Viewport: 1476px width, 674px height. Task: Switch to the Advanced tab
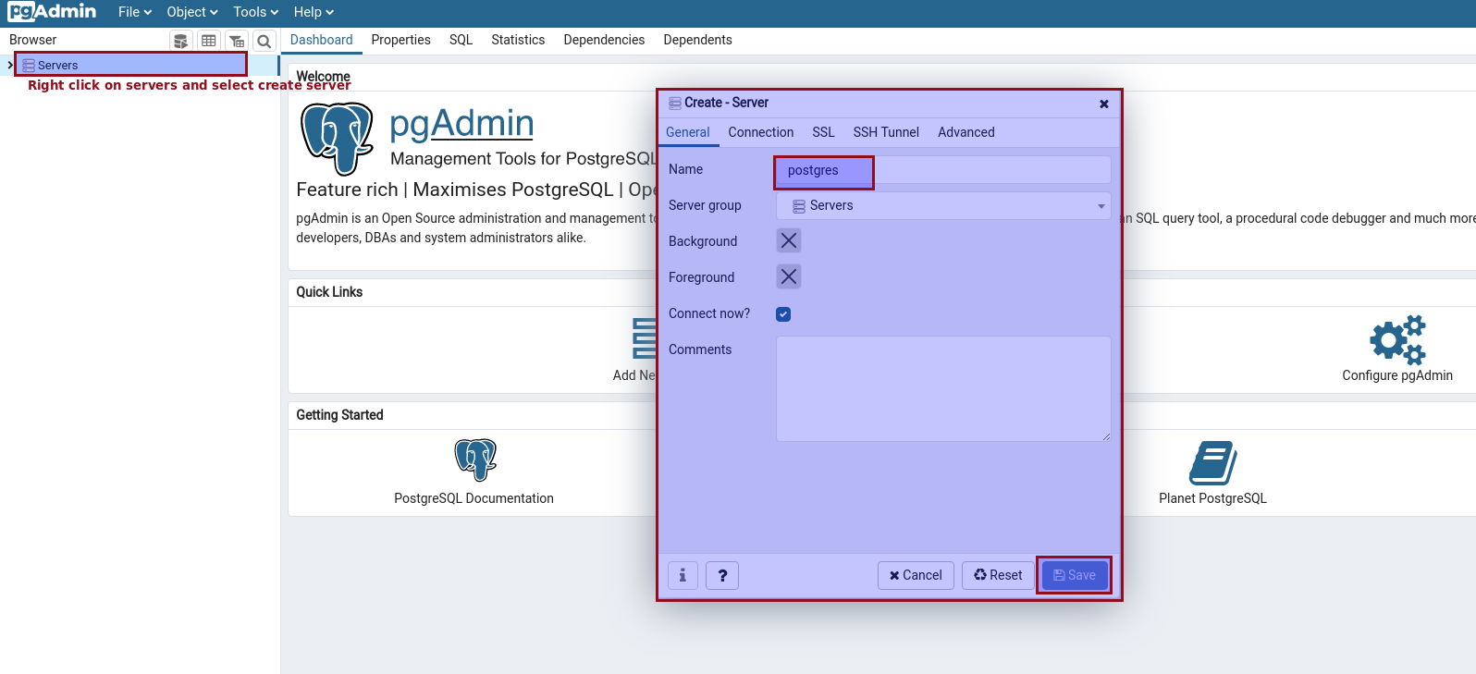click(x=966, y=132)
